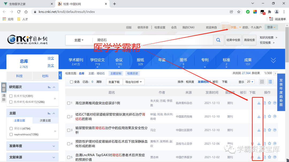
Task: Reload the page in browser
Action: (19, 12)
